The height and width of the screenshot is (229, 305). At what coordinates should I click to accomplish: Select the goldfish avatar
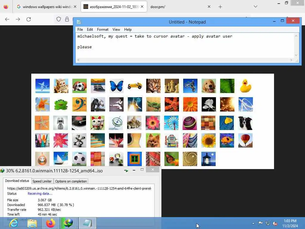[43, 104]
